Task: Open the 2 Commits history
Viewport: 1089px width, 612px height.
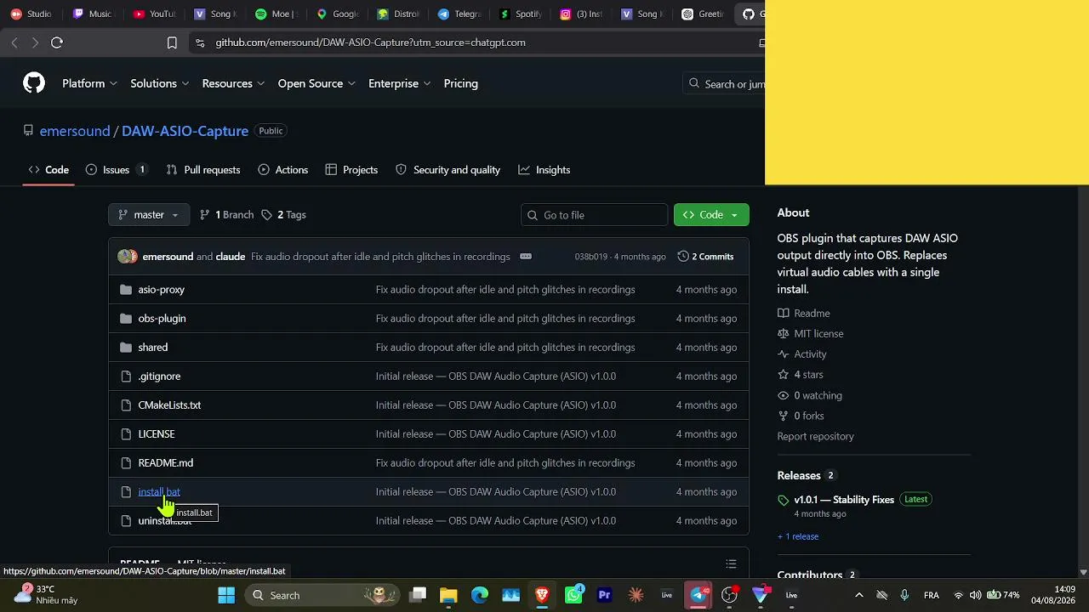Action: 705,257
